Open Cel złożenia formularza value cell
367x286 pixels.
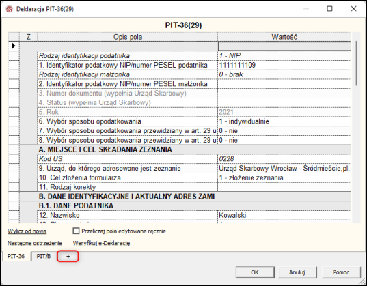[x=284, y=177]
